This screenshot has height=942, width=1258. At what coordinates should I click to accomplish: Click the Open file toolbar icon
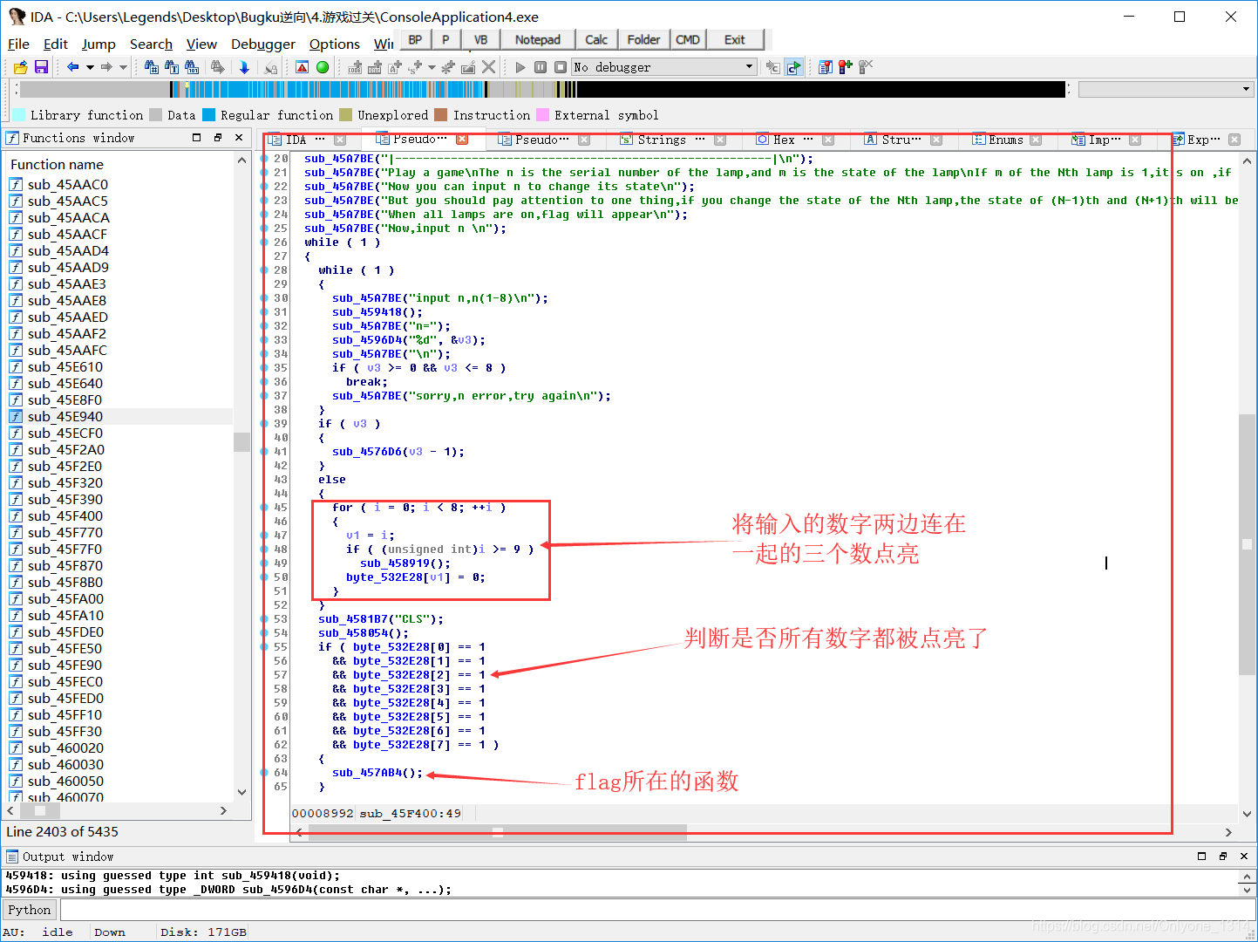[20, 67]
